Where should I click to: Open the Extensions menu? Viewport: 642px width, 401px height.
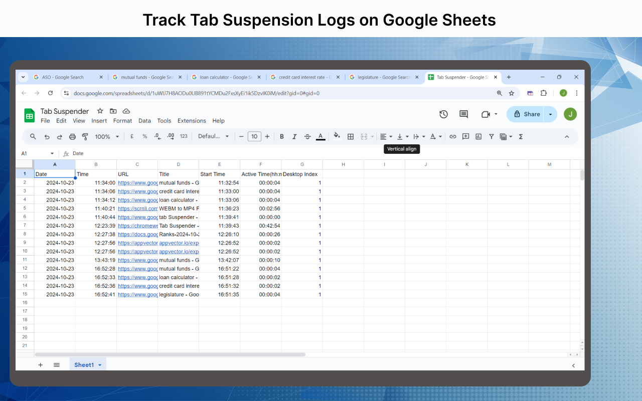(x=192, y=121)
